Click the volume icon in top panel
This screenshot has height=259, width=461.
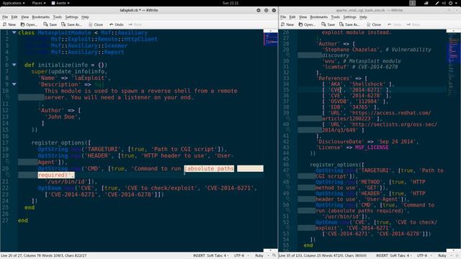[444, 3]
